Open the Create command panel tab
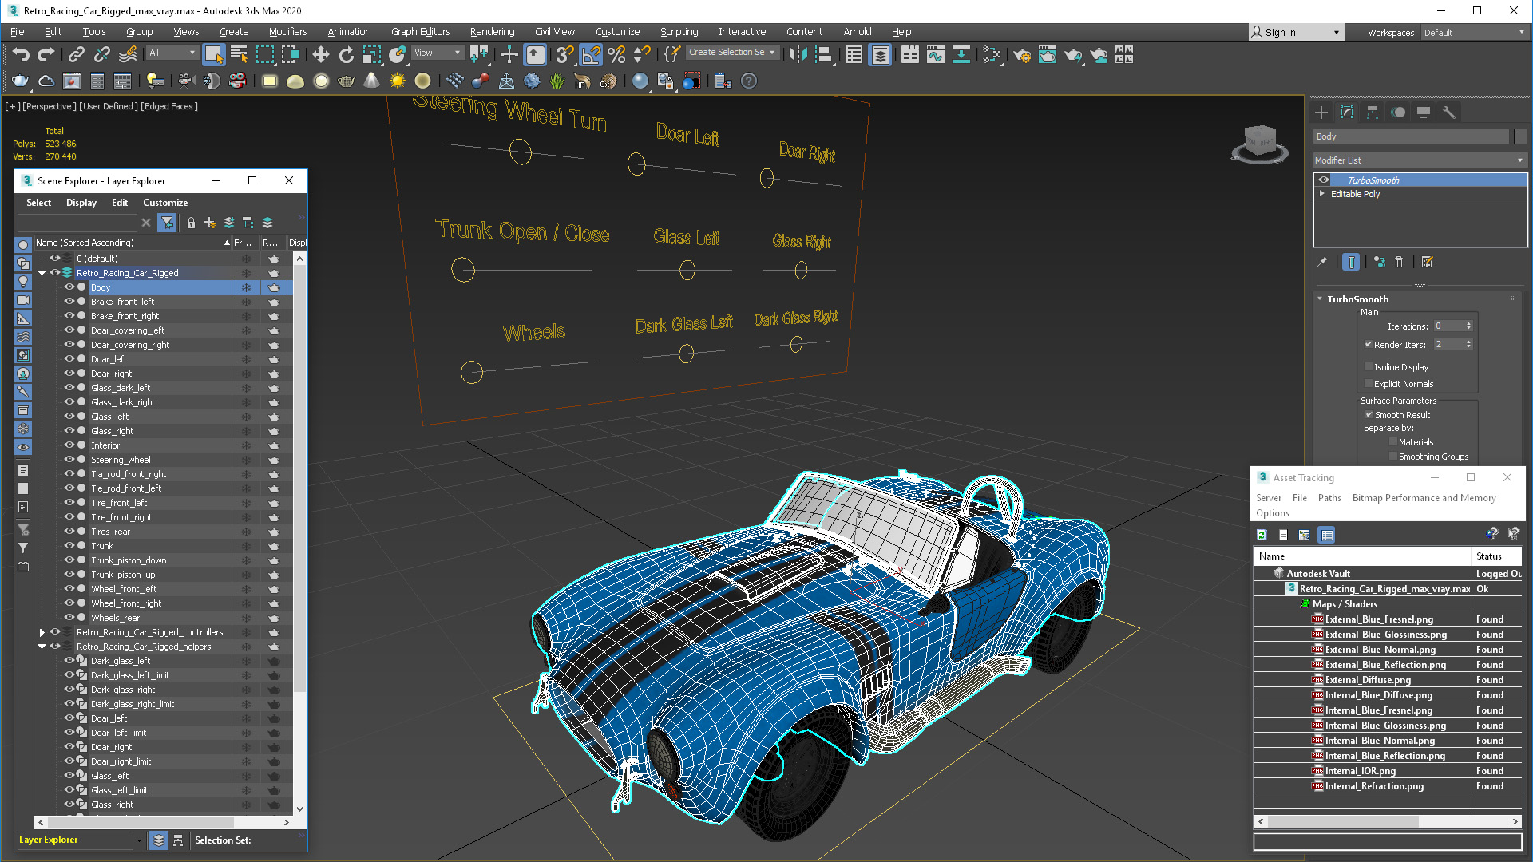 (x=1321, y=113)
